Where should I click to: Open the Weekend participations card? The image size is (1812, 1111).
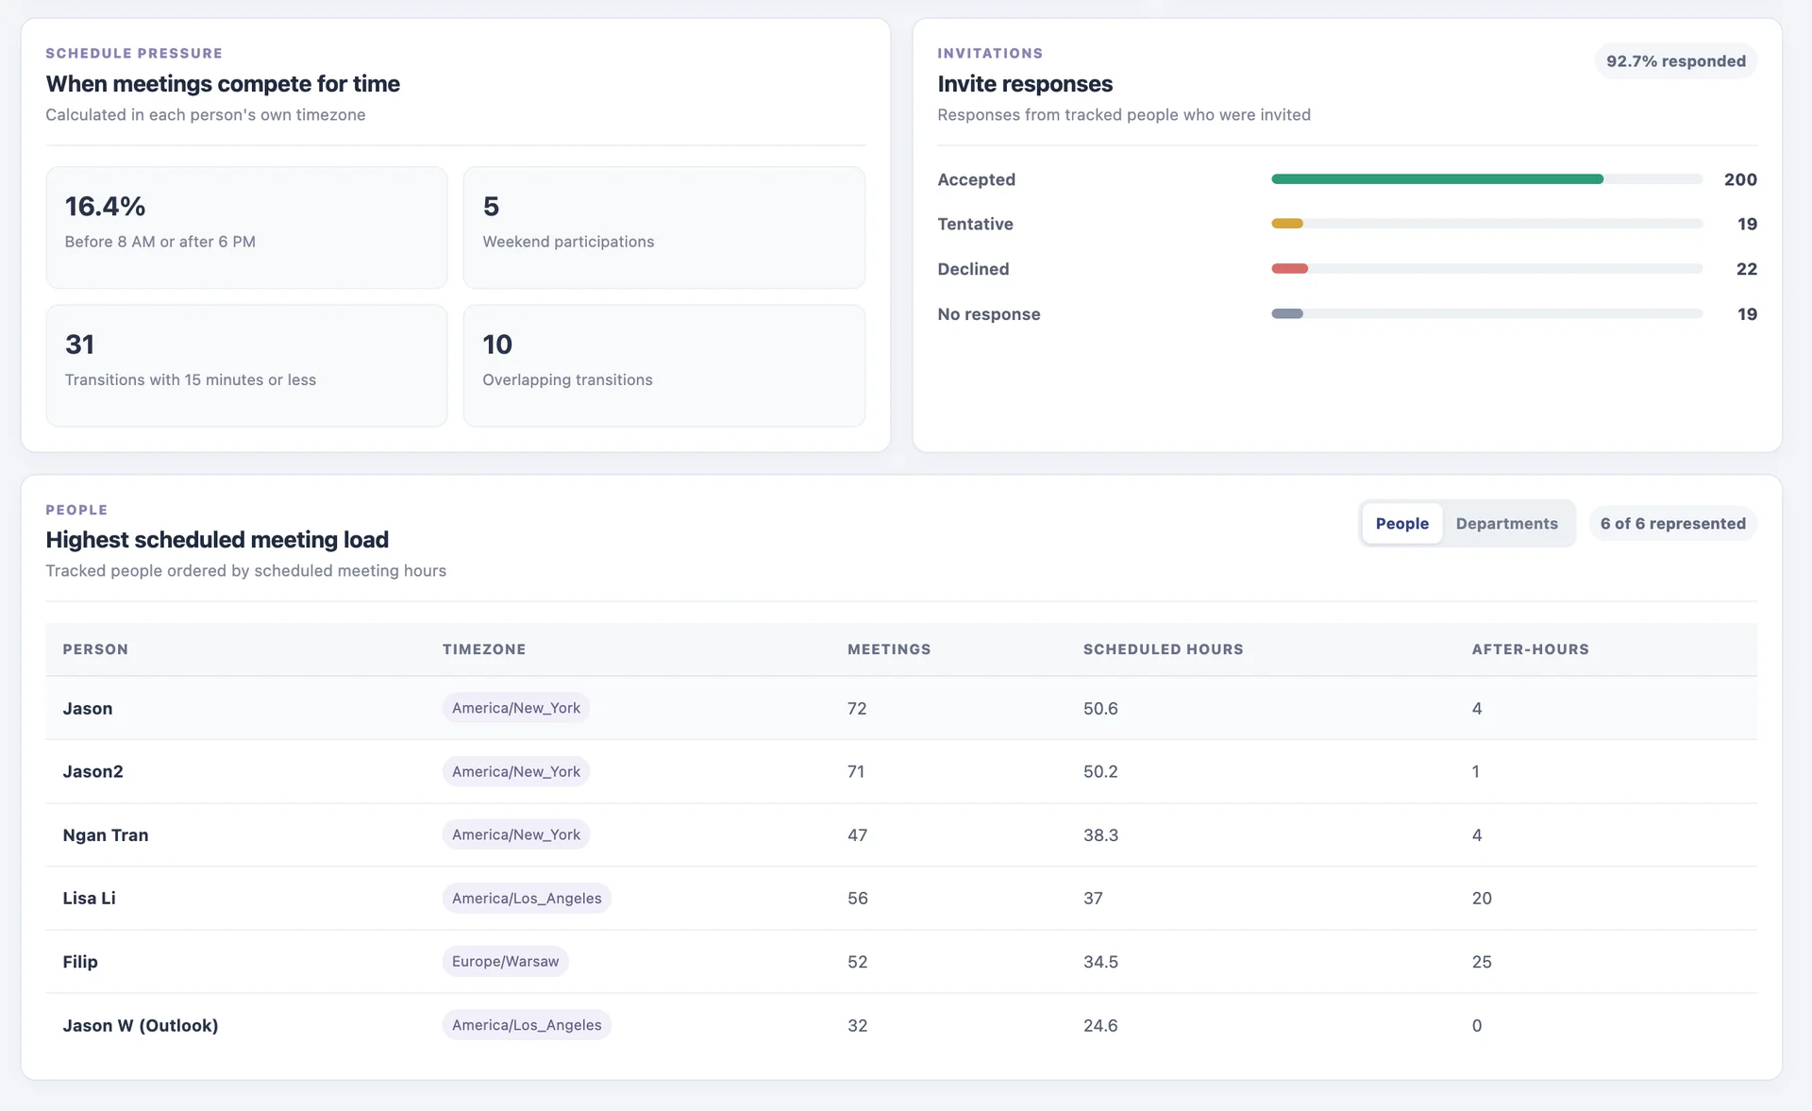click(x=663, y=227)
